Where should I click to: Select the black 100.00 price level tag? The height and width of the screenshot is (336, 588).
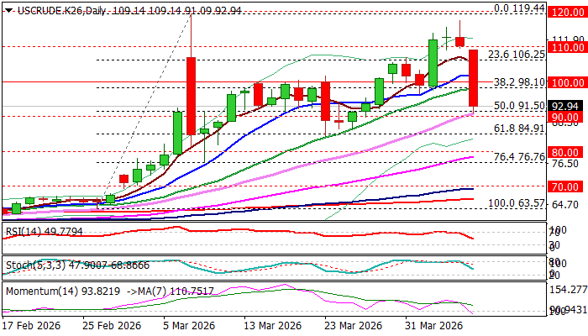tap(565, 82)
